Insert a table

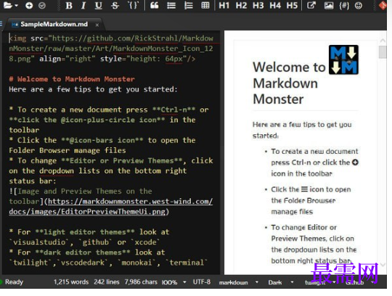205,6
